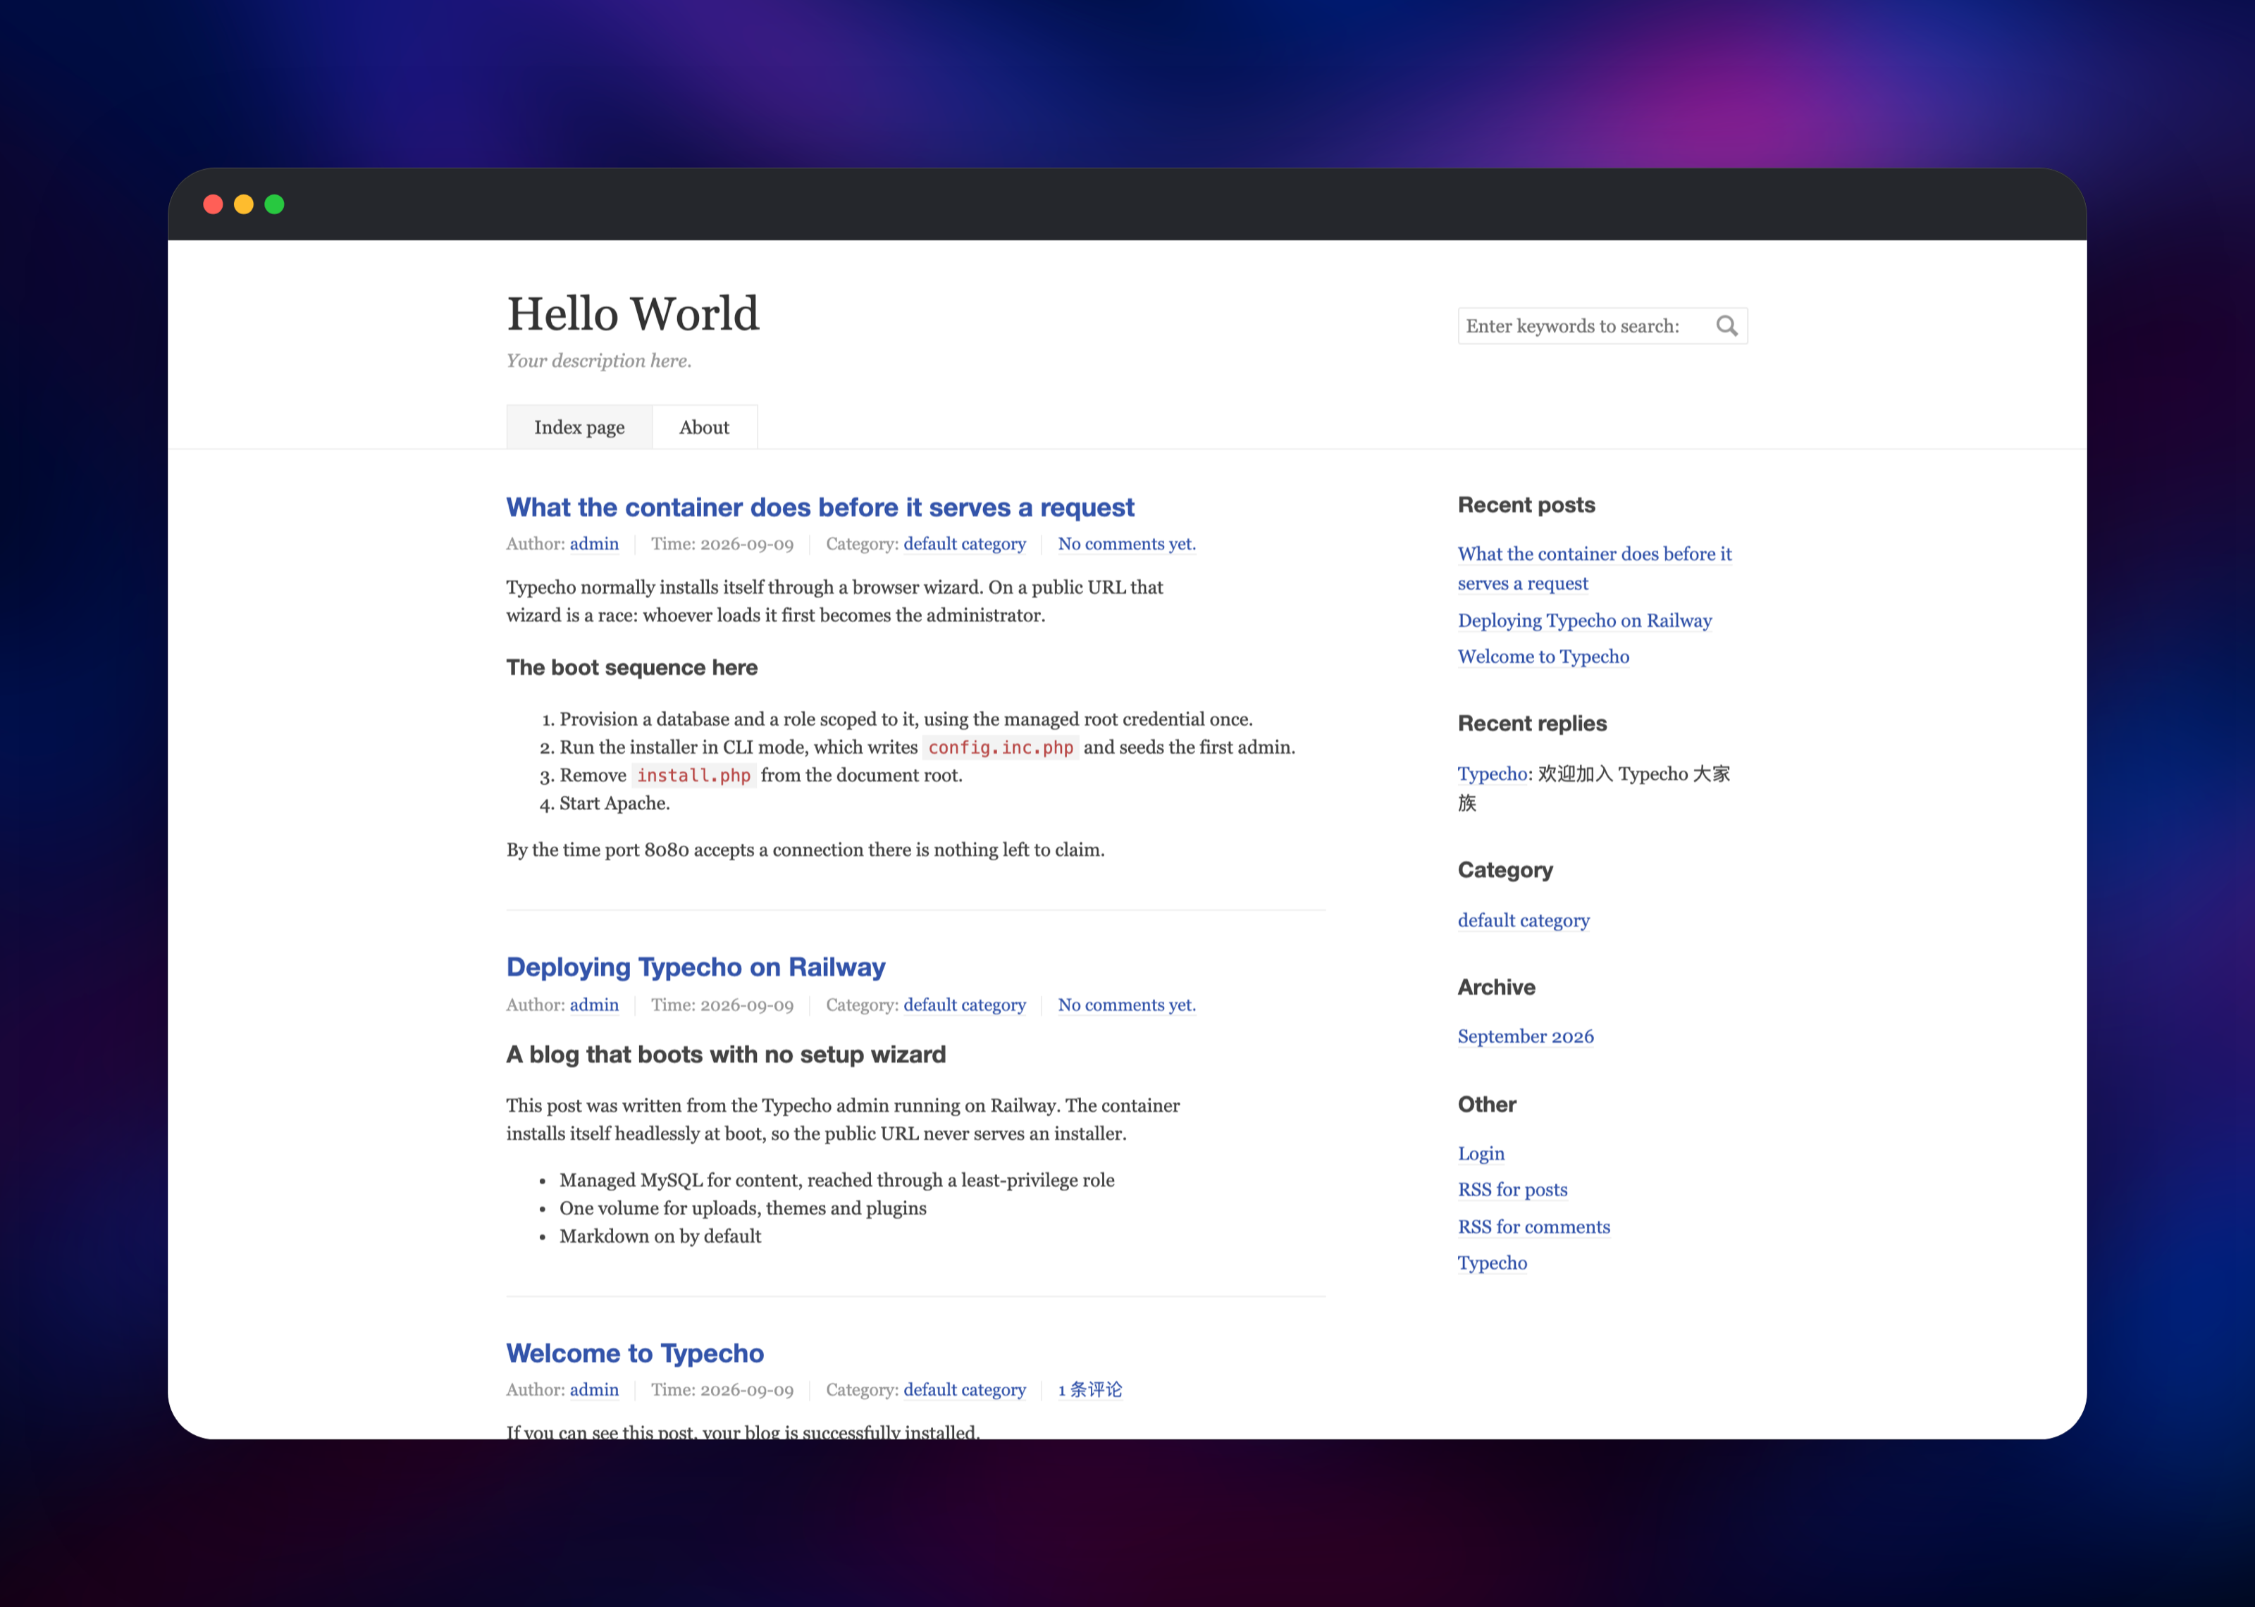Click 'No comments yet.' under Deploying Typecho post
2255x1607 pixels.
(x=1126, y=1005)
